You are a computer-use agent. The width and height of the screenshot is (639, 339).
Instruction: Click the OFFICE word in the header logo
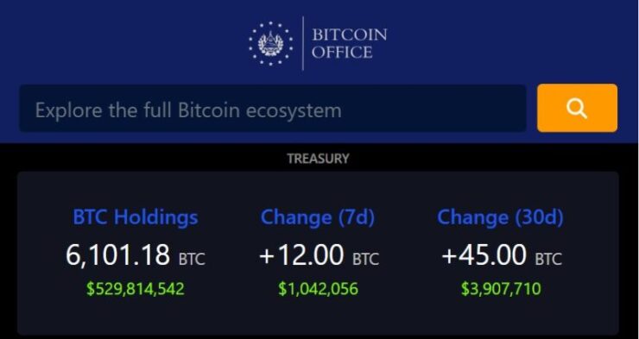click(x=342, y=53)
